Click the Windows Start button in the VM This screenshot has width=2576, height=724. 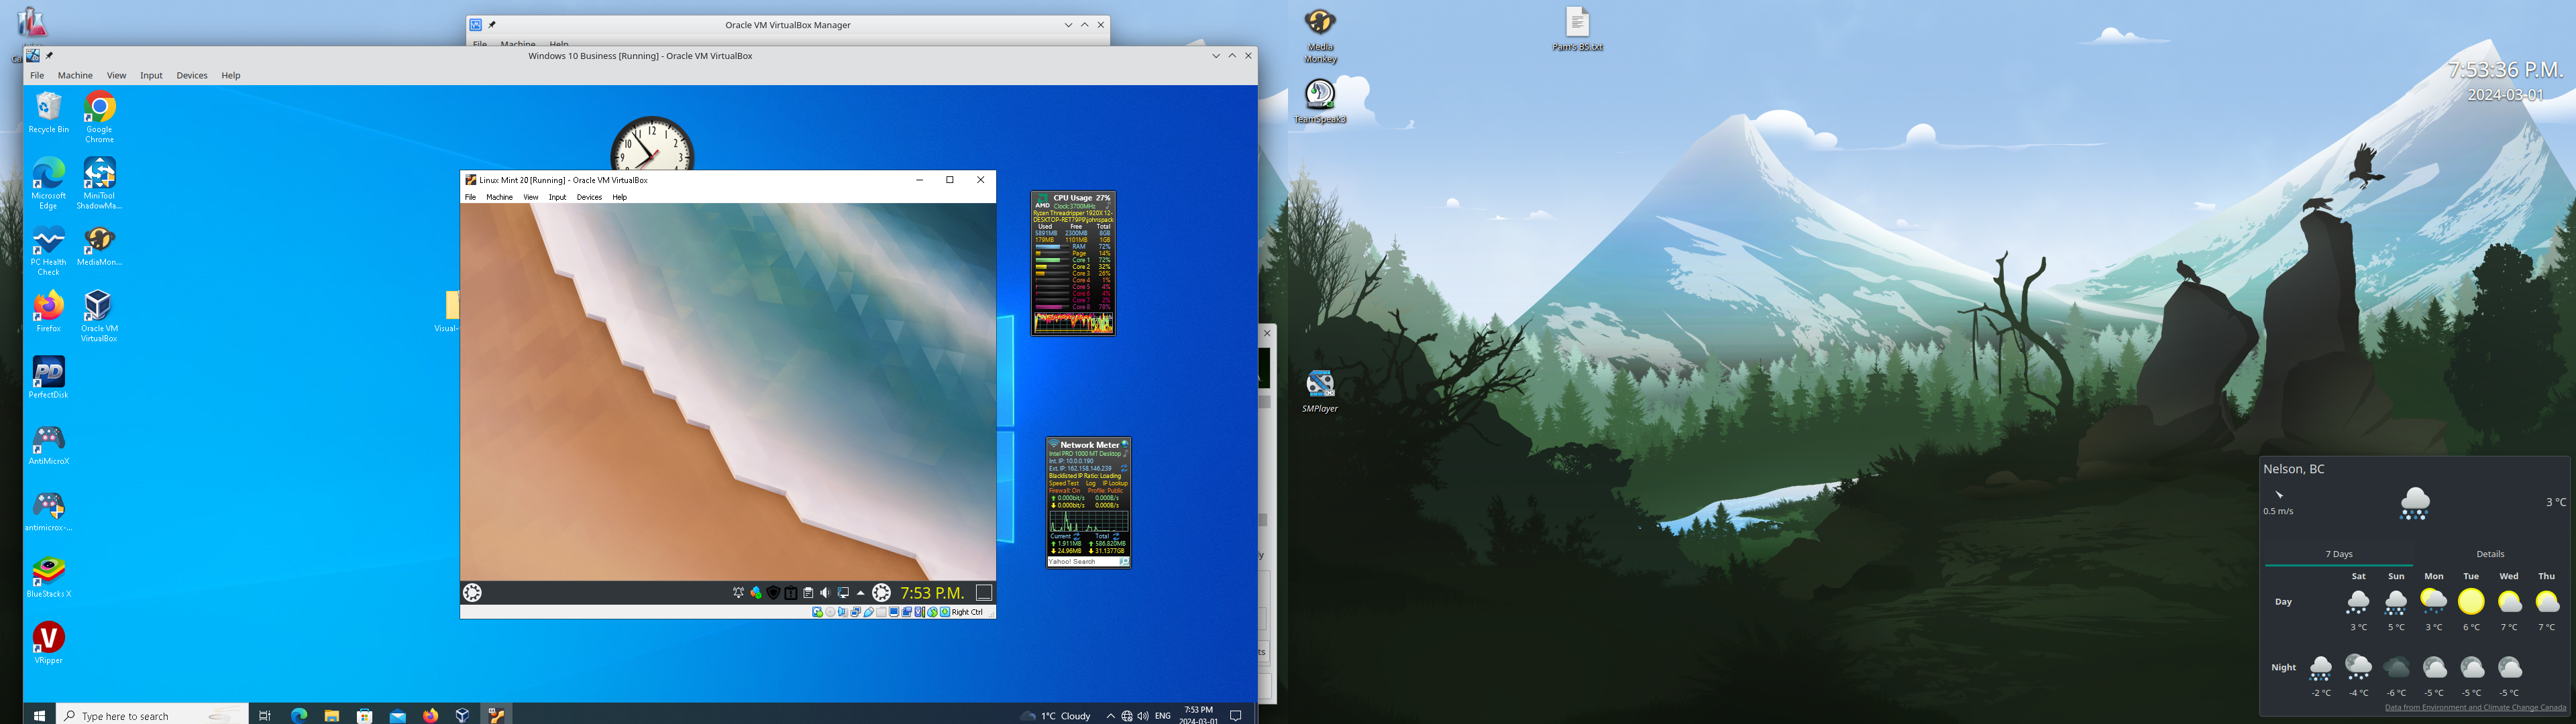coord(40,715)
